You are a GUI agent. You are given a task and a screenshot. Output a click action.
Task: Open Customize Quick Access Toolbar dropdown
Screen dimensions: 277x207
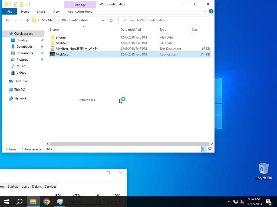[x=26, y=4]
